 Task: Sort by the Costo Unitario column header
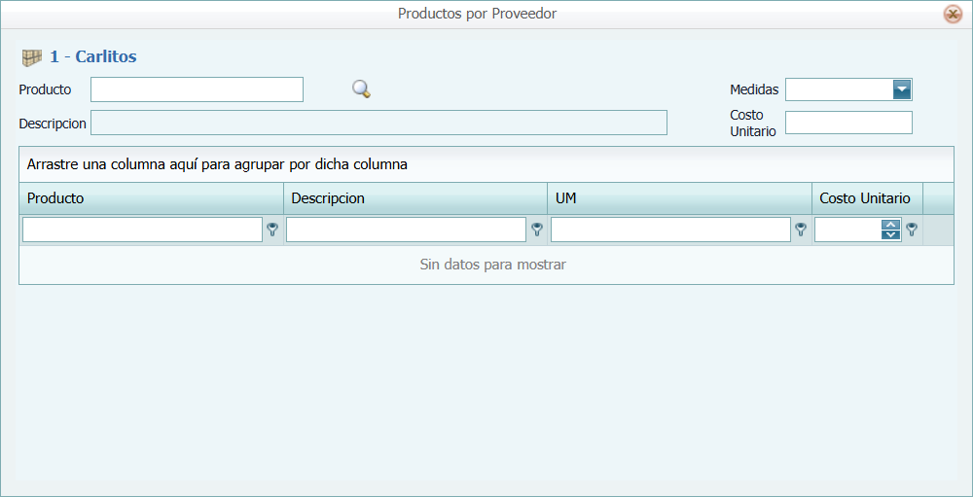coord(866,198)
